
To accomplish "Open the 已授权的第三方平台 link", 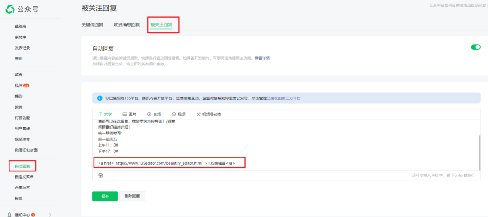I will (x=283, y=98).
